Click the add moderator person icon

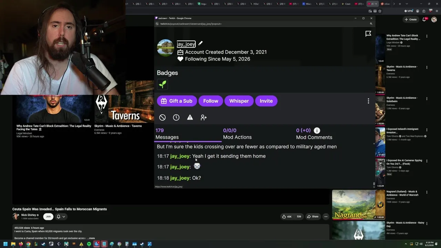204,117
